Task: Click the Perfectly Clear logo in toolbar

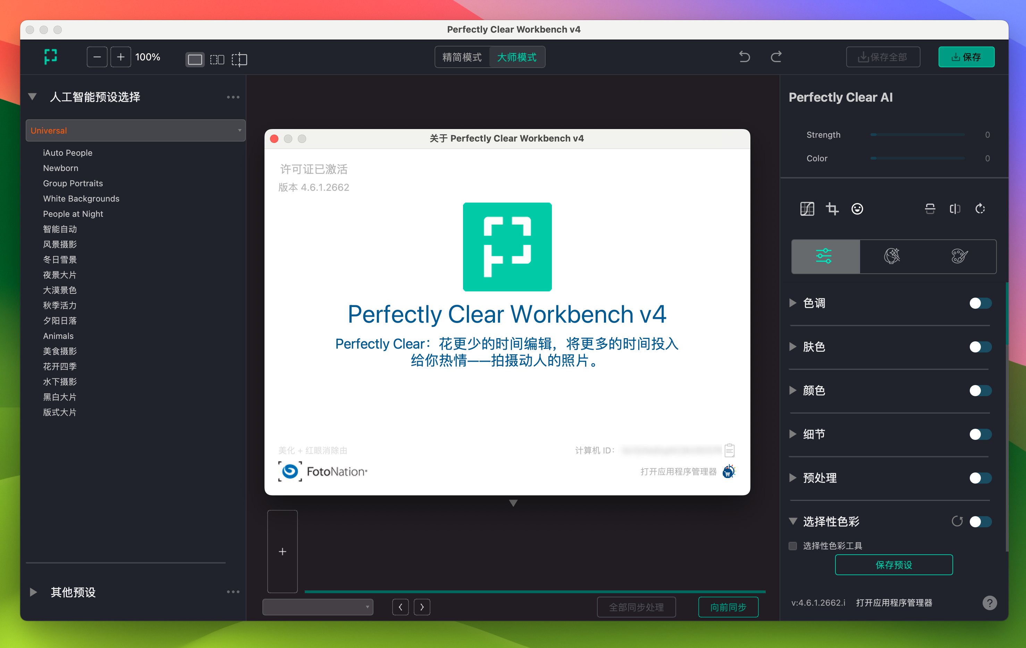Action: (x=51, y=57)
